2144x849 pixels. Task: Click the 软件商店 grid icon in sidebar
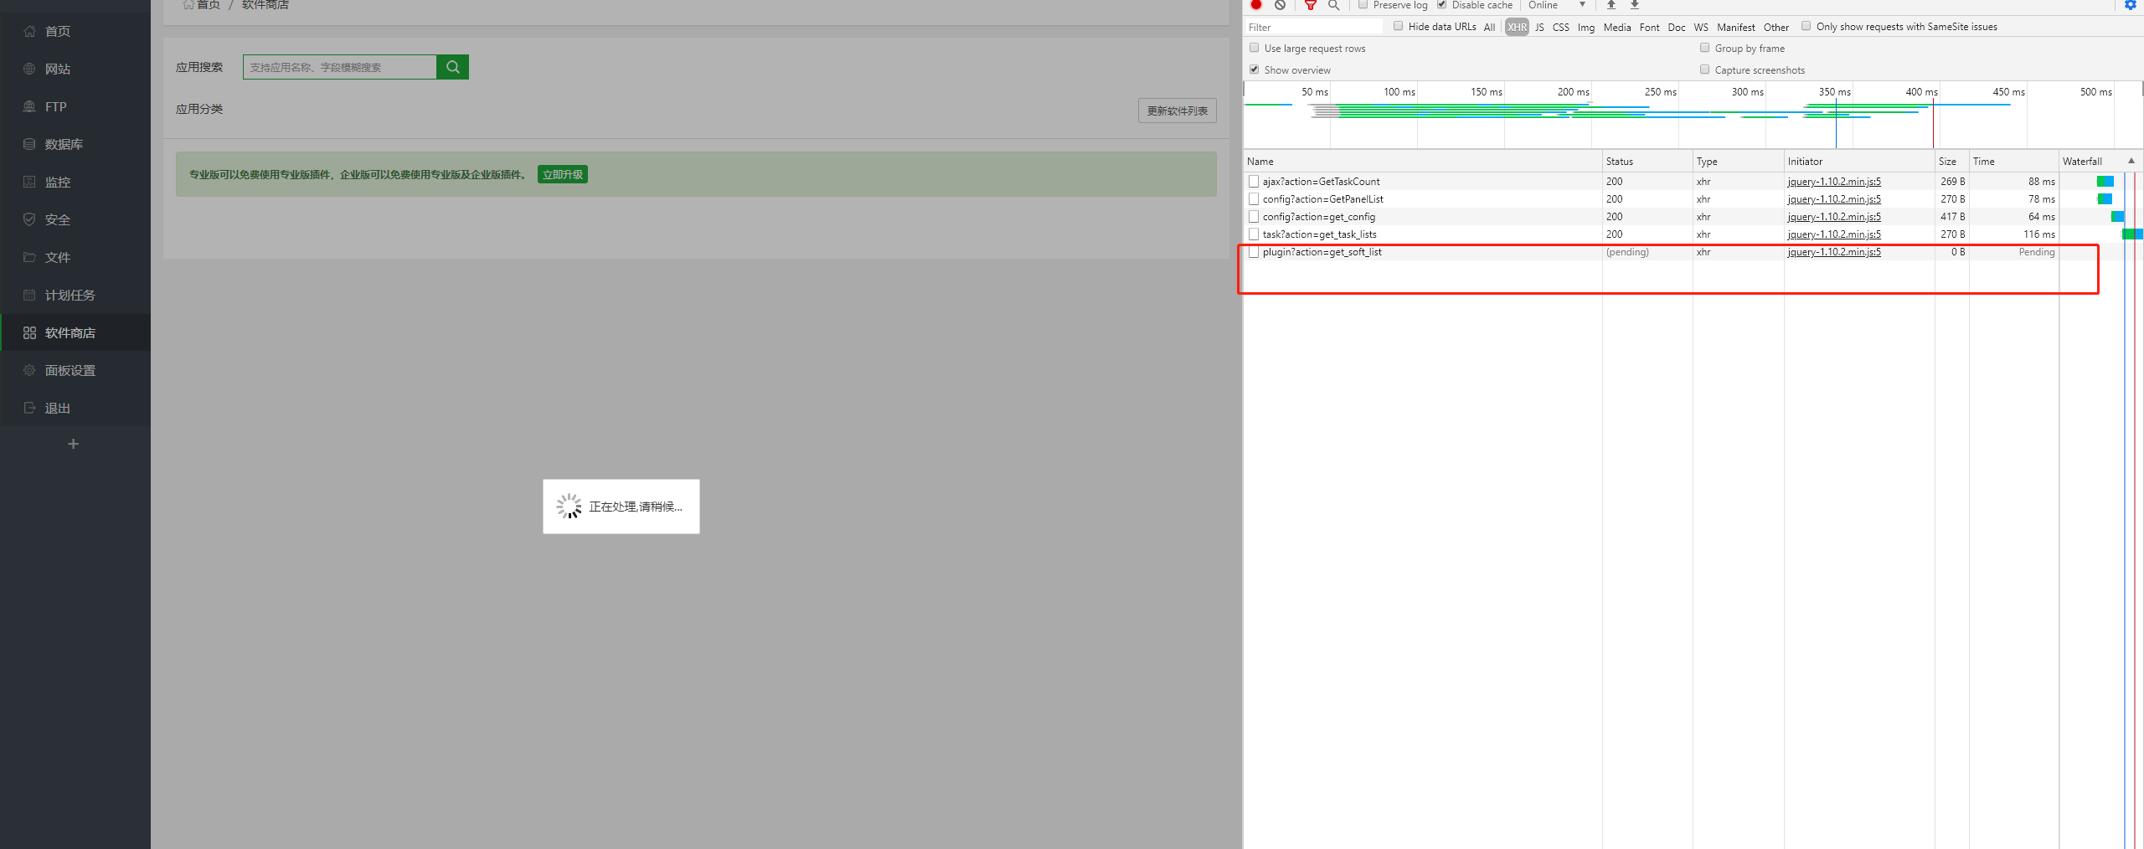tap(29, 332)
